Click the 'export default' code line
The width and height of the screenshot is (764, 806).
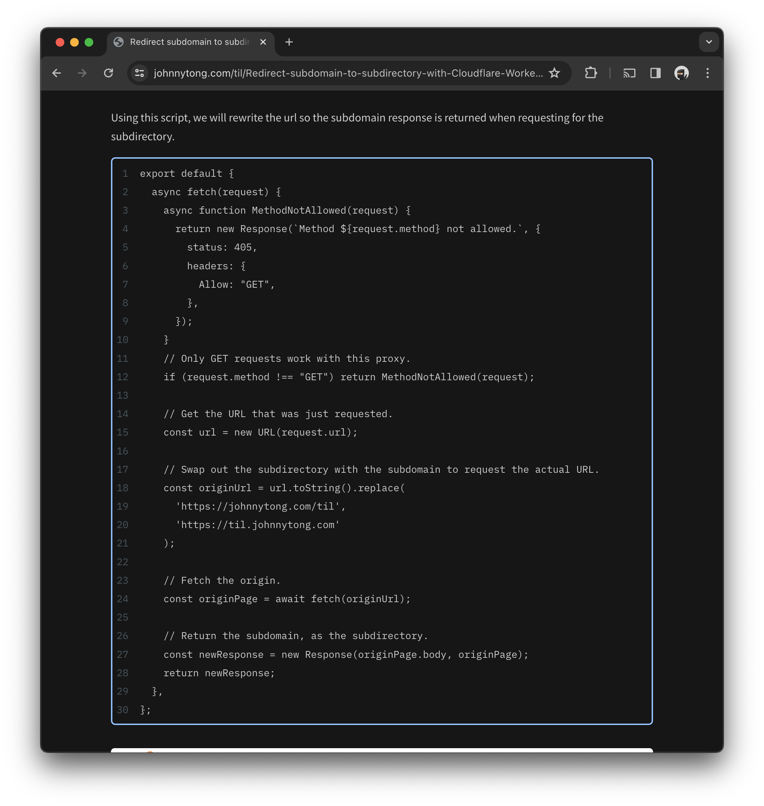point(186,173)
